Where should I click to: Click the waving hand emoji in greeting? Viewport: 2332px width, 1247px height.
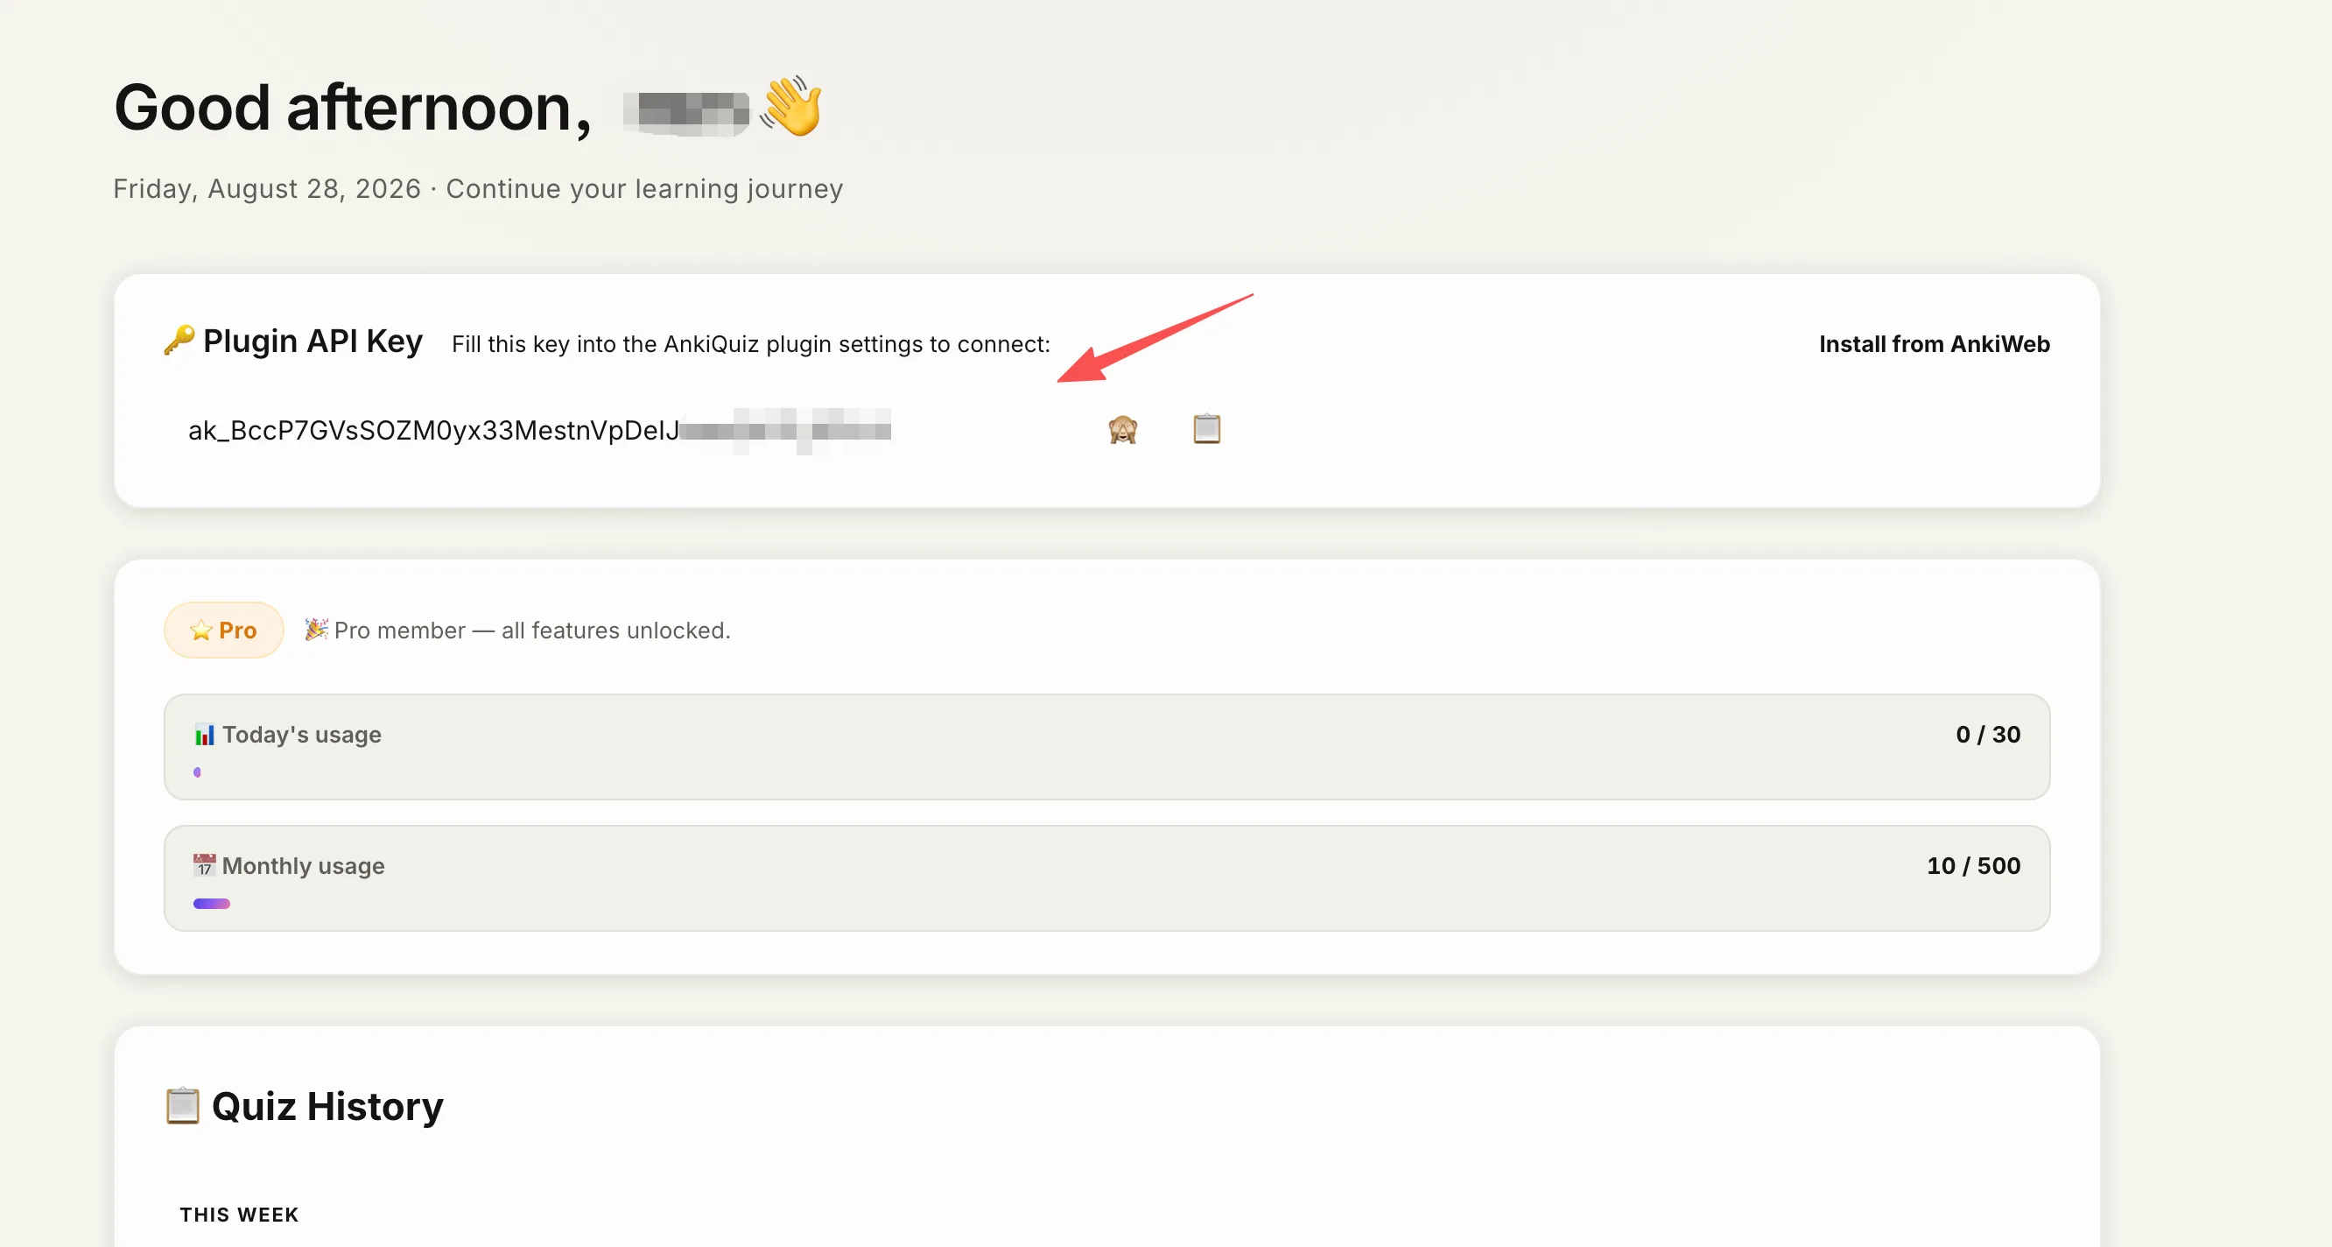(791, 107)
